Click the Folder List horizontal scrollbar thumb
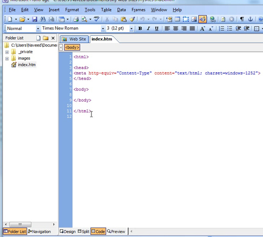 click(x=21, y=224)
